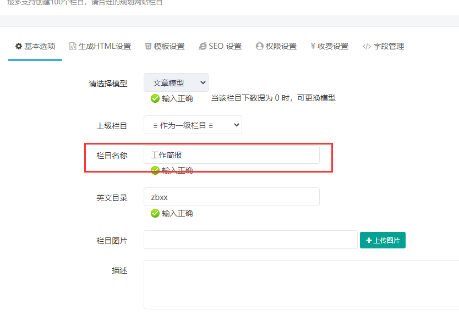Click the green check under 英文目录

tap(155, 213)
